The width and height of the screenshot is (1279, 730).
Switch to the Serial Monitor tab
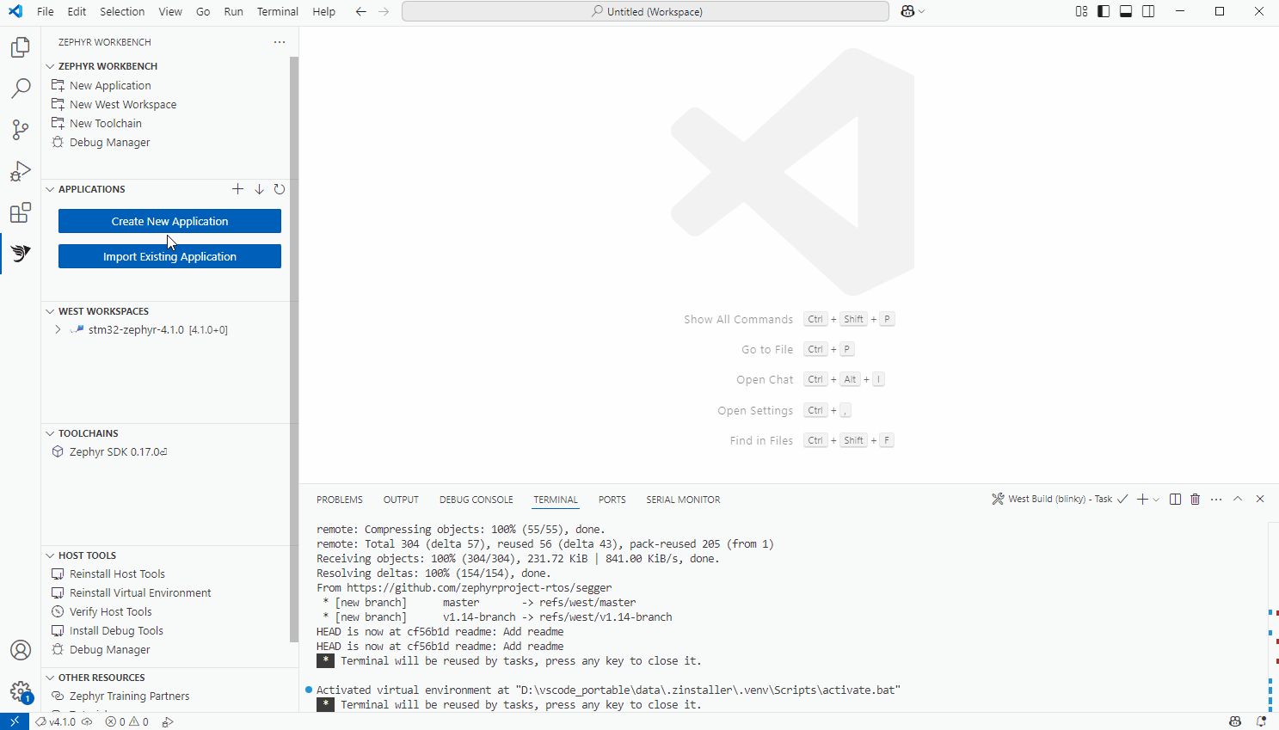coord(683,500)
